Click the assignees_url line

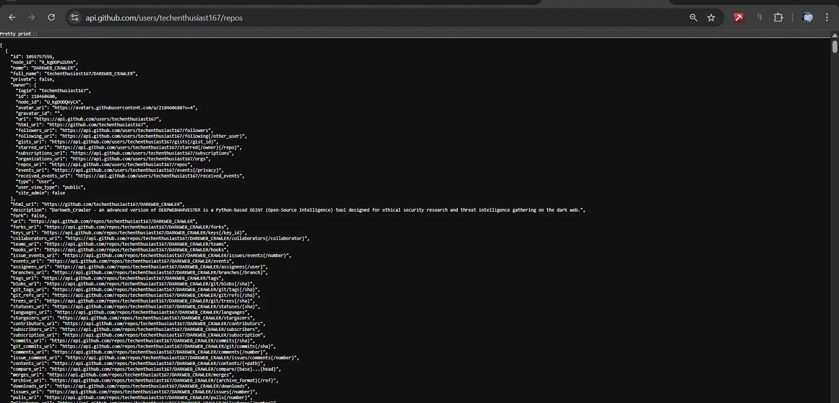click(139, 267)
